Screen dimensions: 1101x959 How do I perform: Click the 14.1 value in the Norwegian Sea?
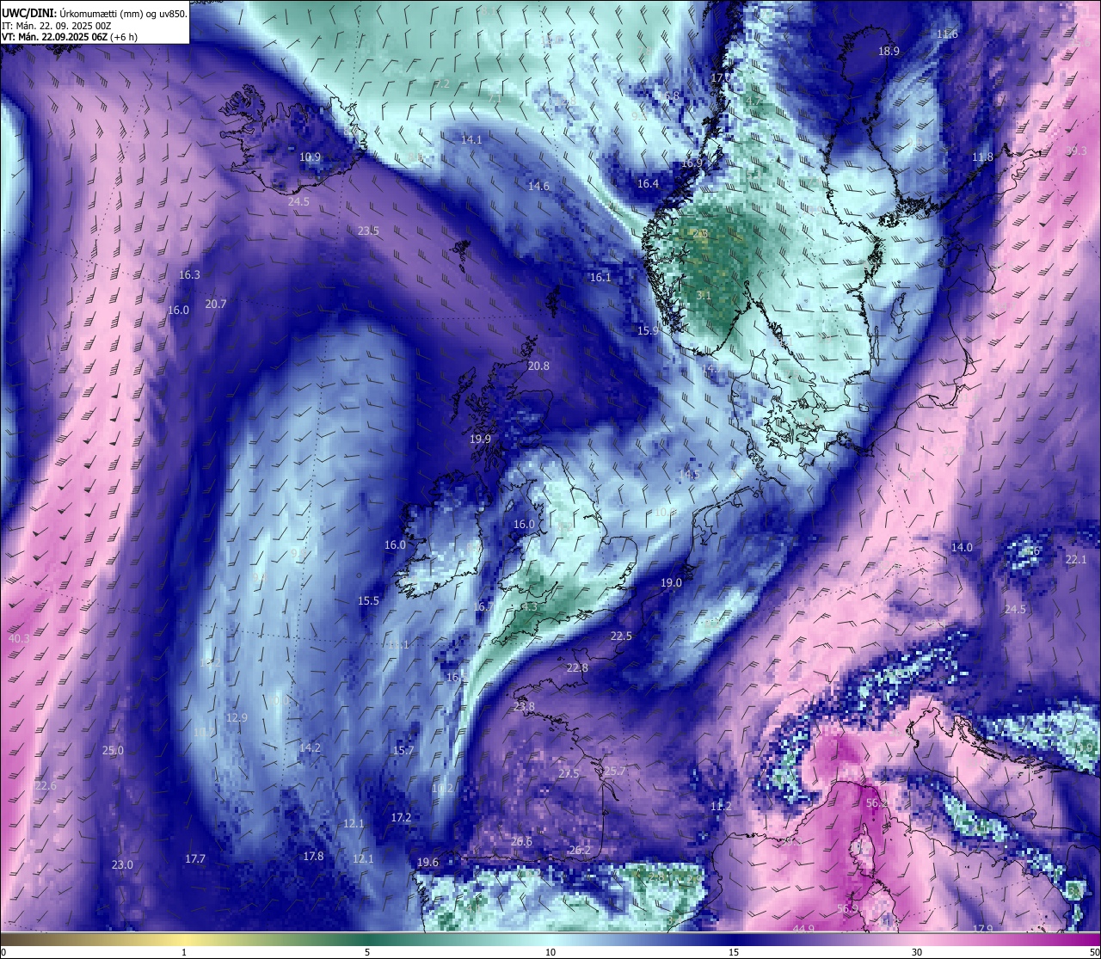[471, 139]
